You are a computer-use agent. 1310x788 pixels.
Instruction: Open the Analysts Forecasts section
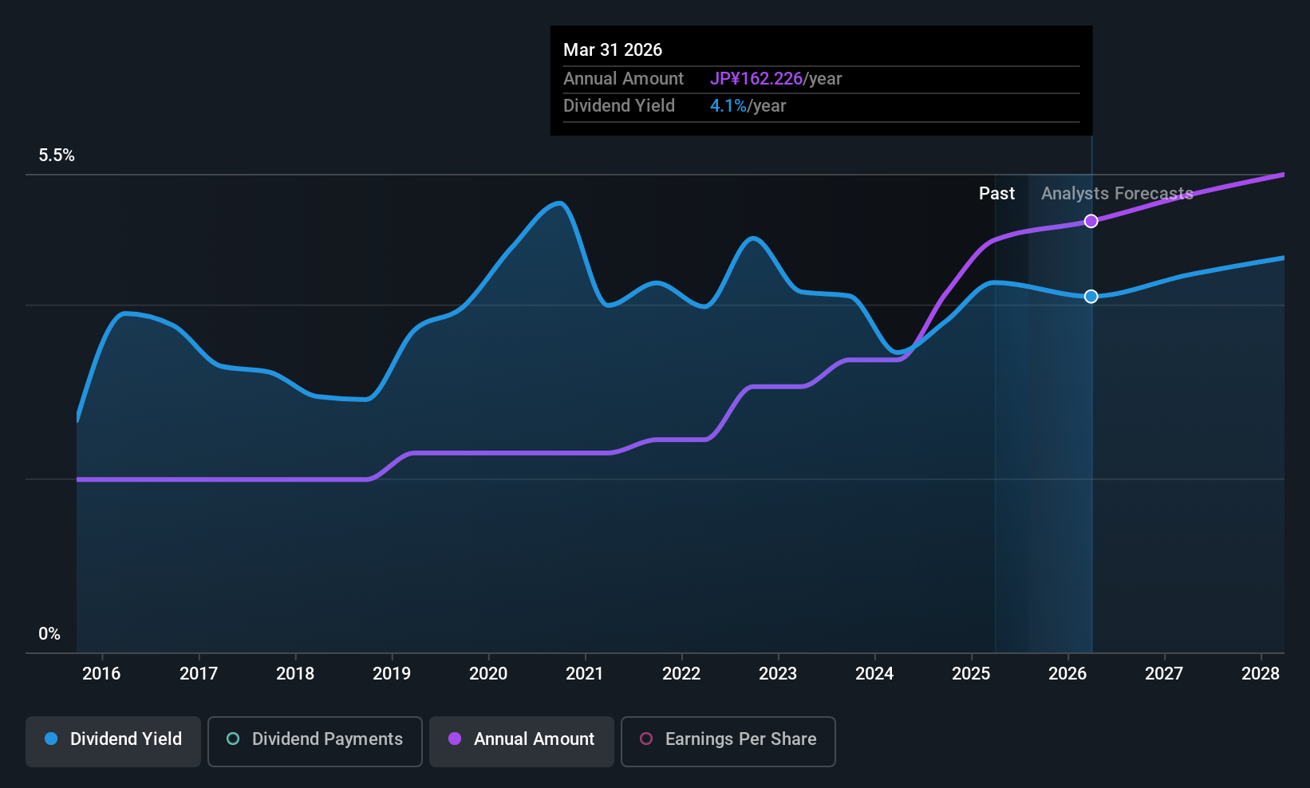coord(1116,193)
